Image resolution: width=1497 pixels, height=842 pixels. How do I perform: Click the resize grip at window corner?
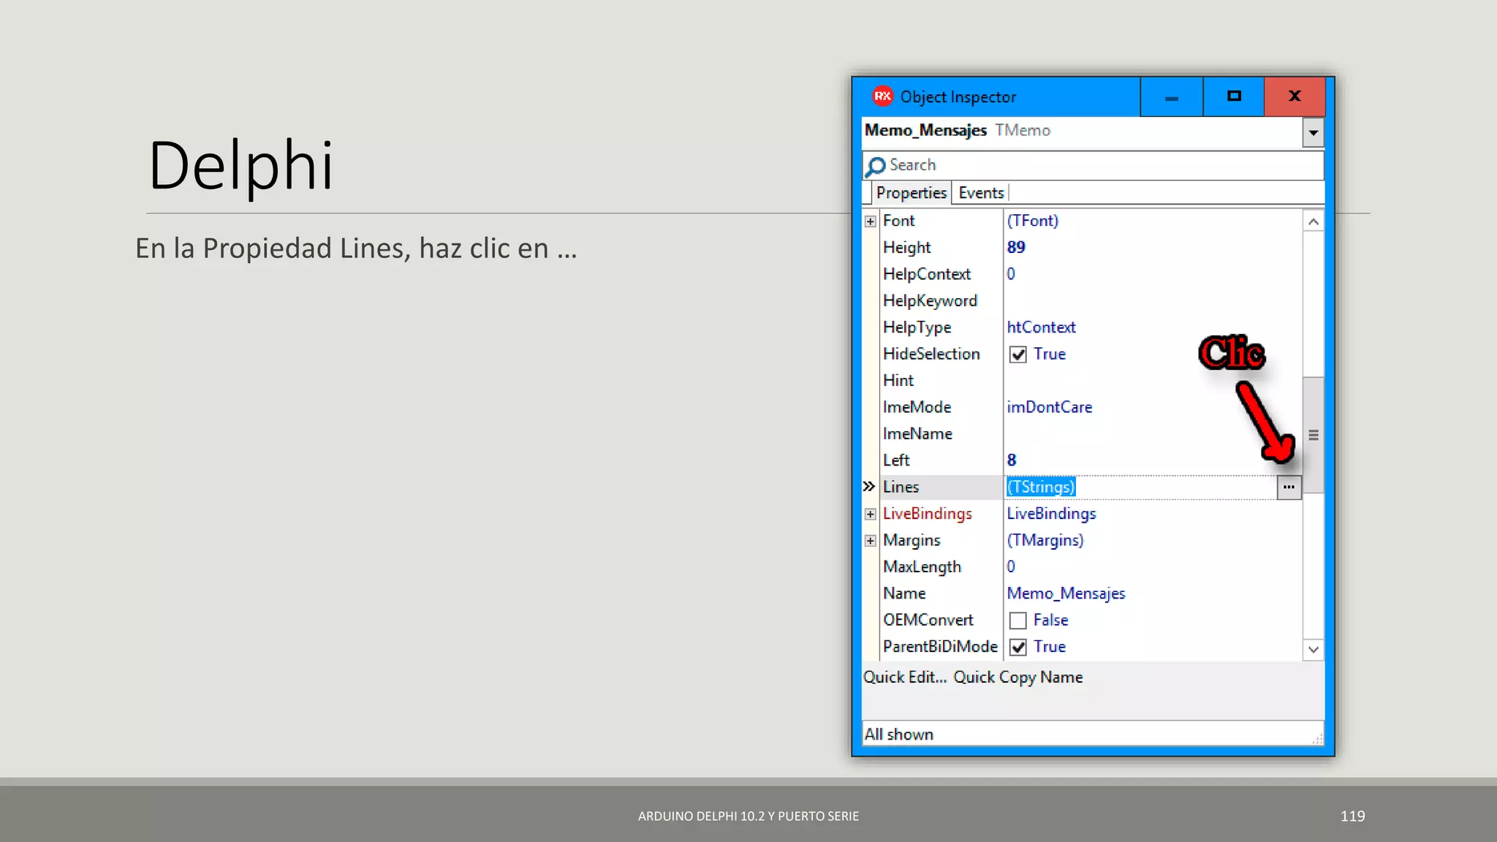(1317, 739)
